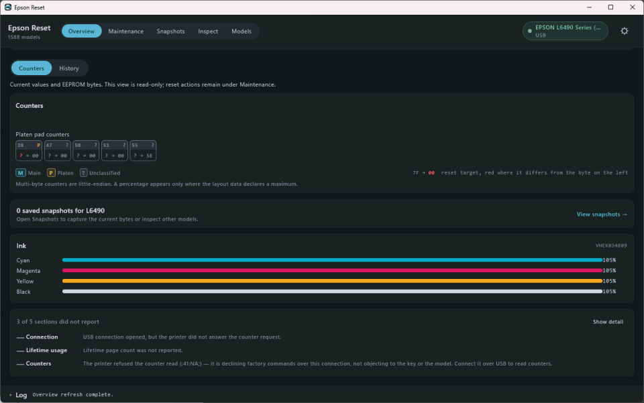The image size is (644, 403).
Task: Click "3 of 5 sections did not report"
Action: 58,322
